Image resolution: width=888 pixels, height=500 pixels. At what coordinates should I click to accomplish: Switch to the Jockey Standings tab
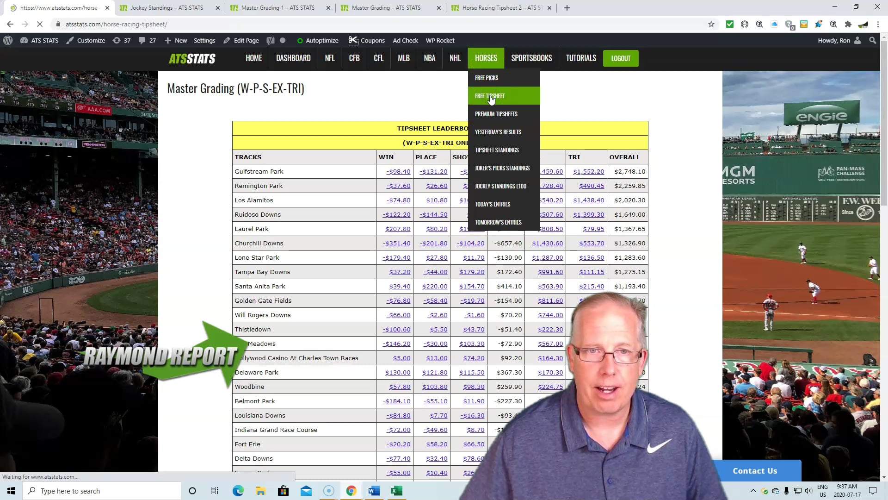click(166, 8)
